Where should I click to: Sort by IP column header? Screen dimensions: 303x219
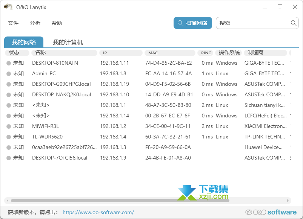(121, 53)
